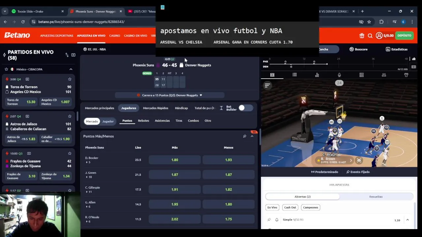Select standings table tab icon
Image resolution: width=422 pixels, height=237 pixels.
coord(361,75)
